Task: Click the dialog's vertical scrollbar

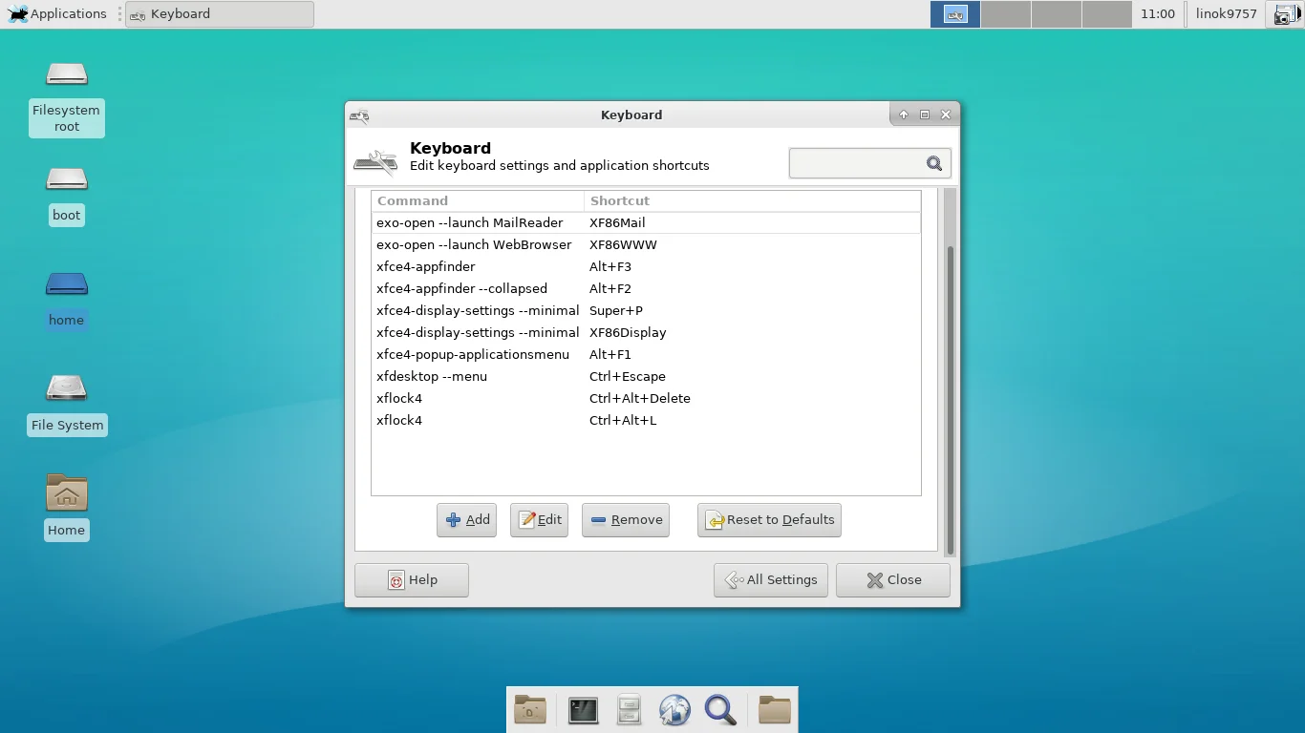Action: tap(950, 401)
